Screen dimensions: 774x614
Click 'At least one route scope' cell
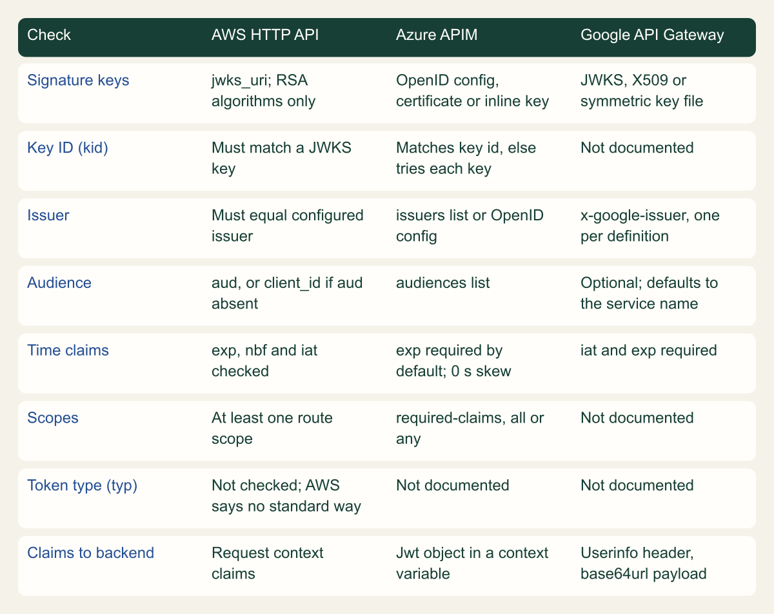[272, 428]
